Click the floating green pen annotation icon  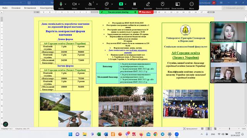pyautogui.click(x=5, y=124)
